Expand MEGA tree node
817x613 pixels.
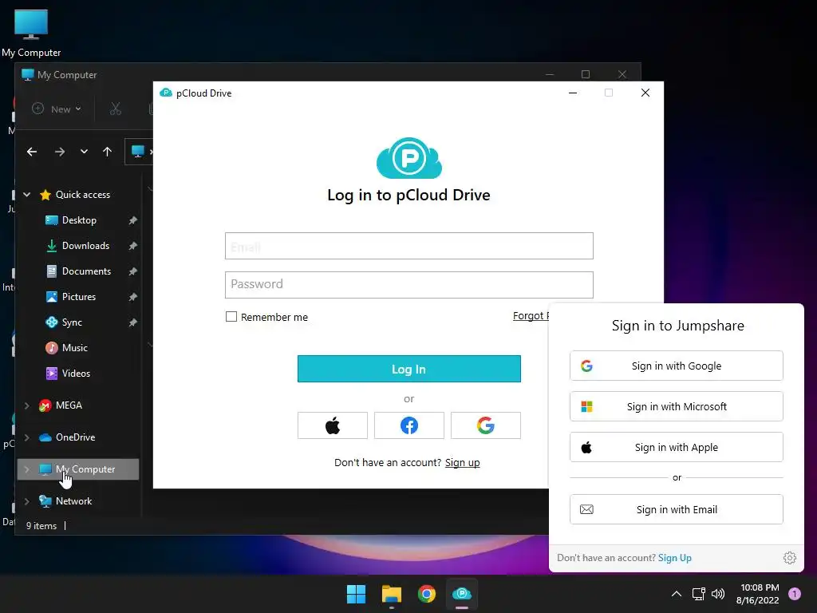[x=26, y=405]
